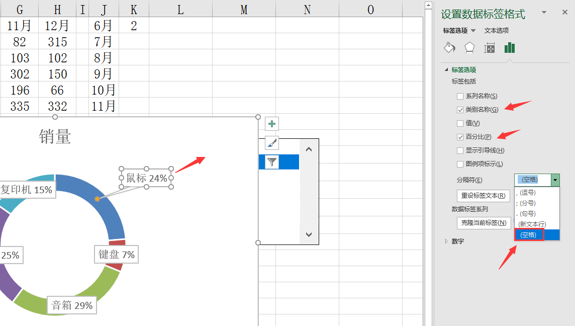Click the cell containing 82
This screenshot has height=326, width=575.
pos(20,42)
